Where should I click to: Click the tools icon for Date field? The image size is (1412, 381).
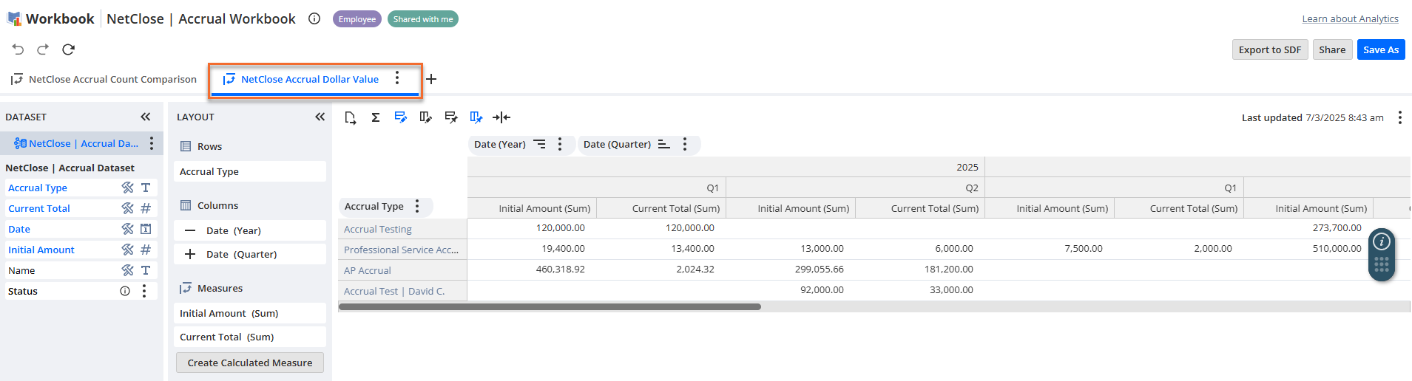[128, 229]
